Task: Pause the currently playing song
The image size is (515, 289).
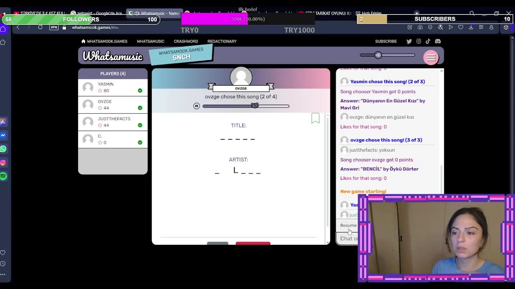Action: [x=196, y=106]
